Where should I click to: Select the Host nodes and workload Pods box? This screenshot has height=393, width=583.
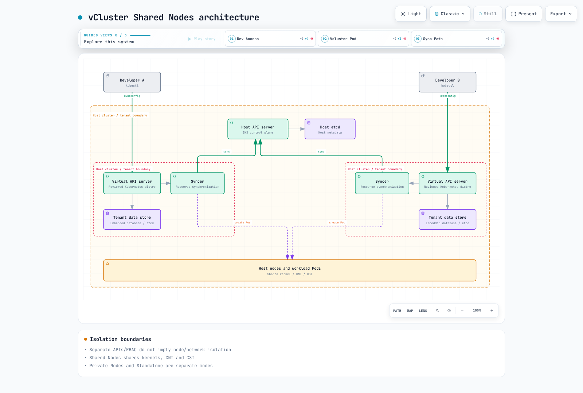coord(290,270)
